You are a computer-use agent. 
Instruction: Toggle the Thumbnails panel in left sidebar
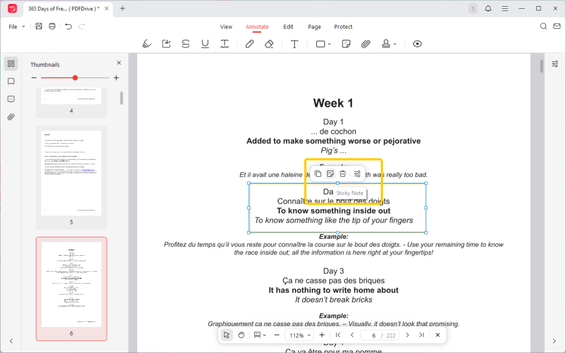point(11,64)
